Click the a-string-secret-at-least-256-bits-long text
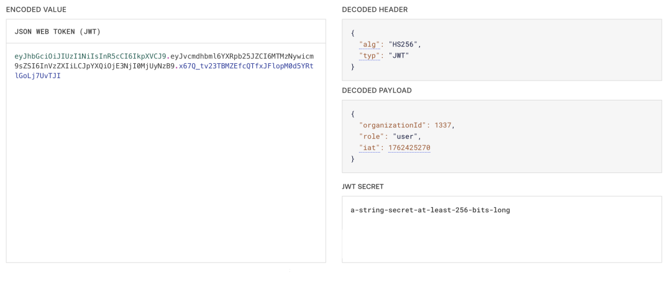671x286 pixels. (430, 210)
